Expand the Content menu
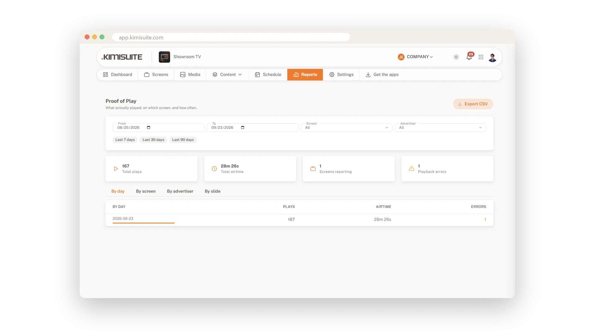The height and width of the screenshot is (335, 595). pos(227,75)
